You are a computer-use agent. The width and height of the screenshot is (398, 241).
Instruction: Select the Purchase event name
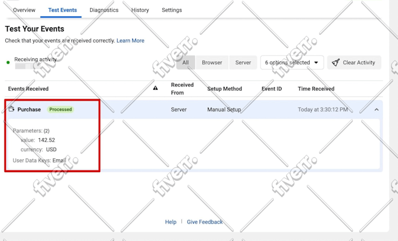click(x=29, y=110)
